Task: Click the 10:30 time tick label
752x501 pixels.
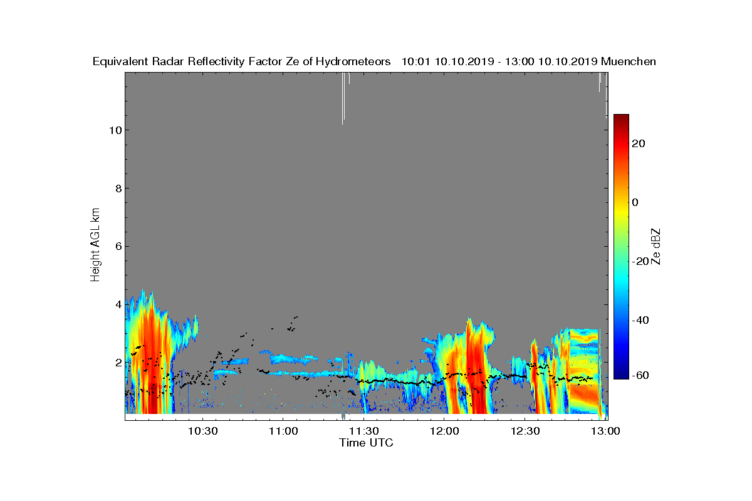Action: click(203, 431)
